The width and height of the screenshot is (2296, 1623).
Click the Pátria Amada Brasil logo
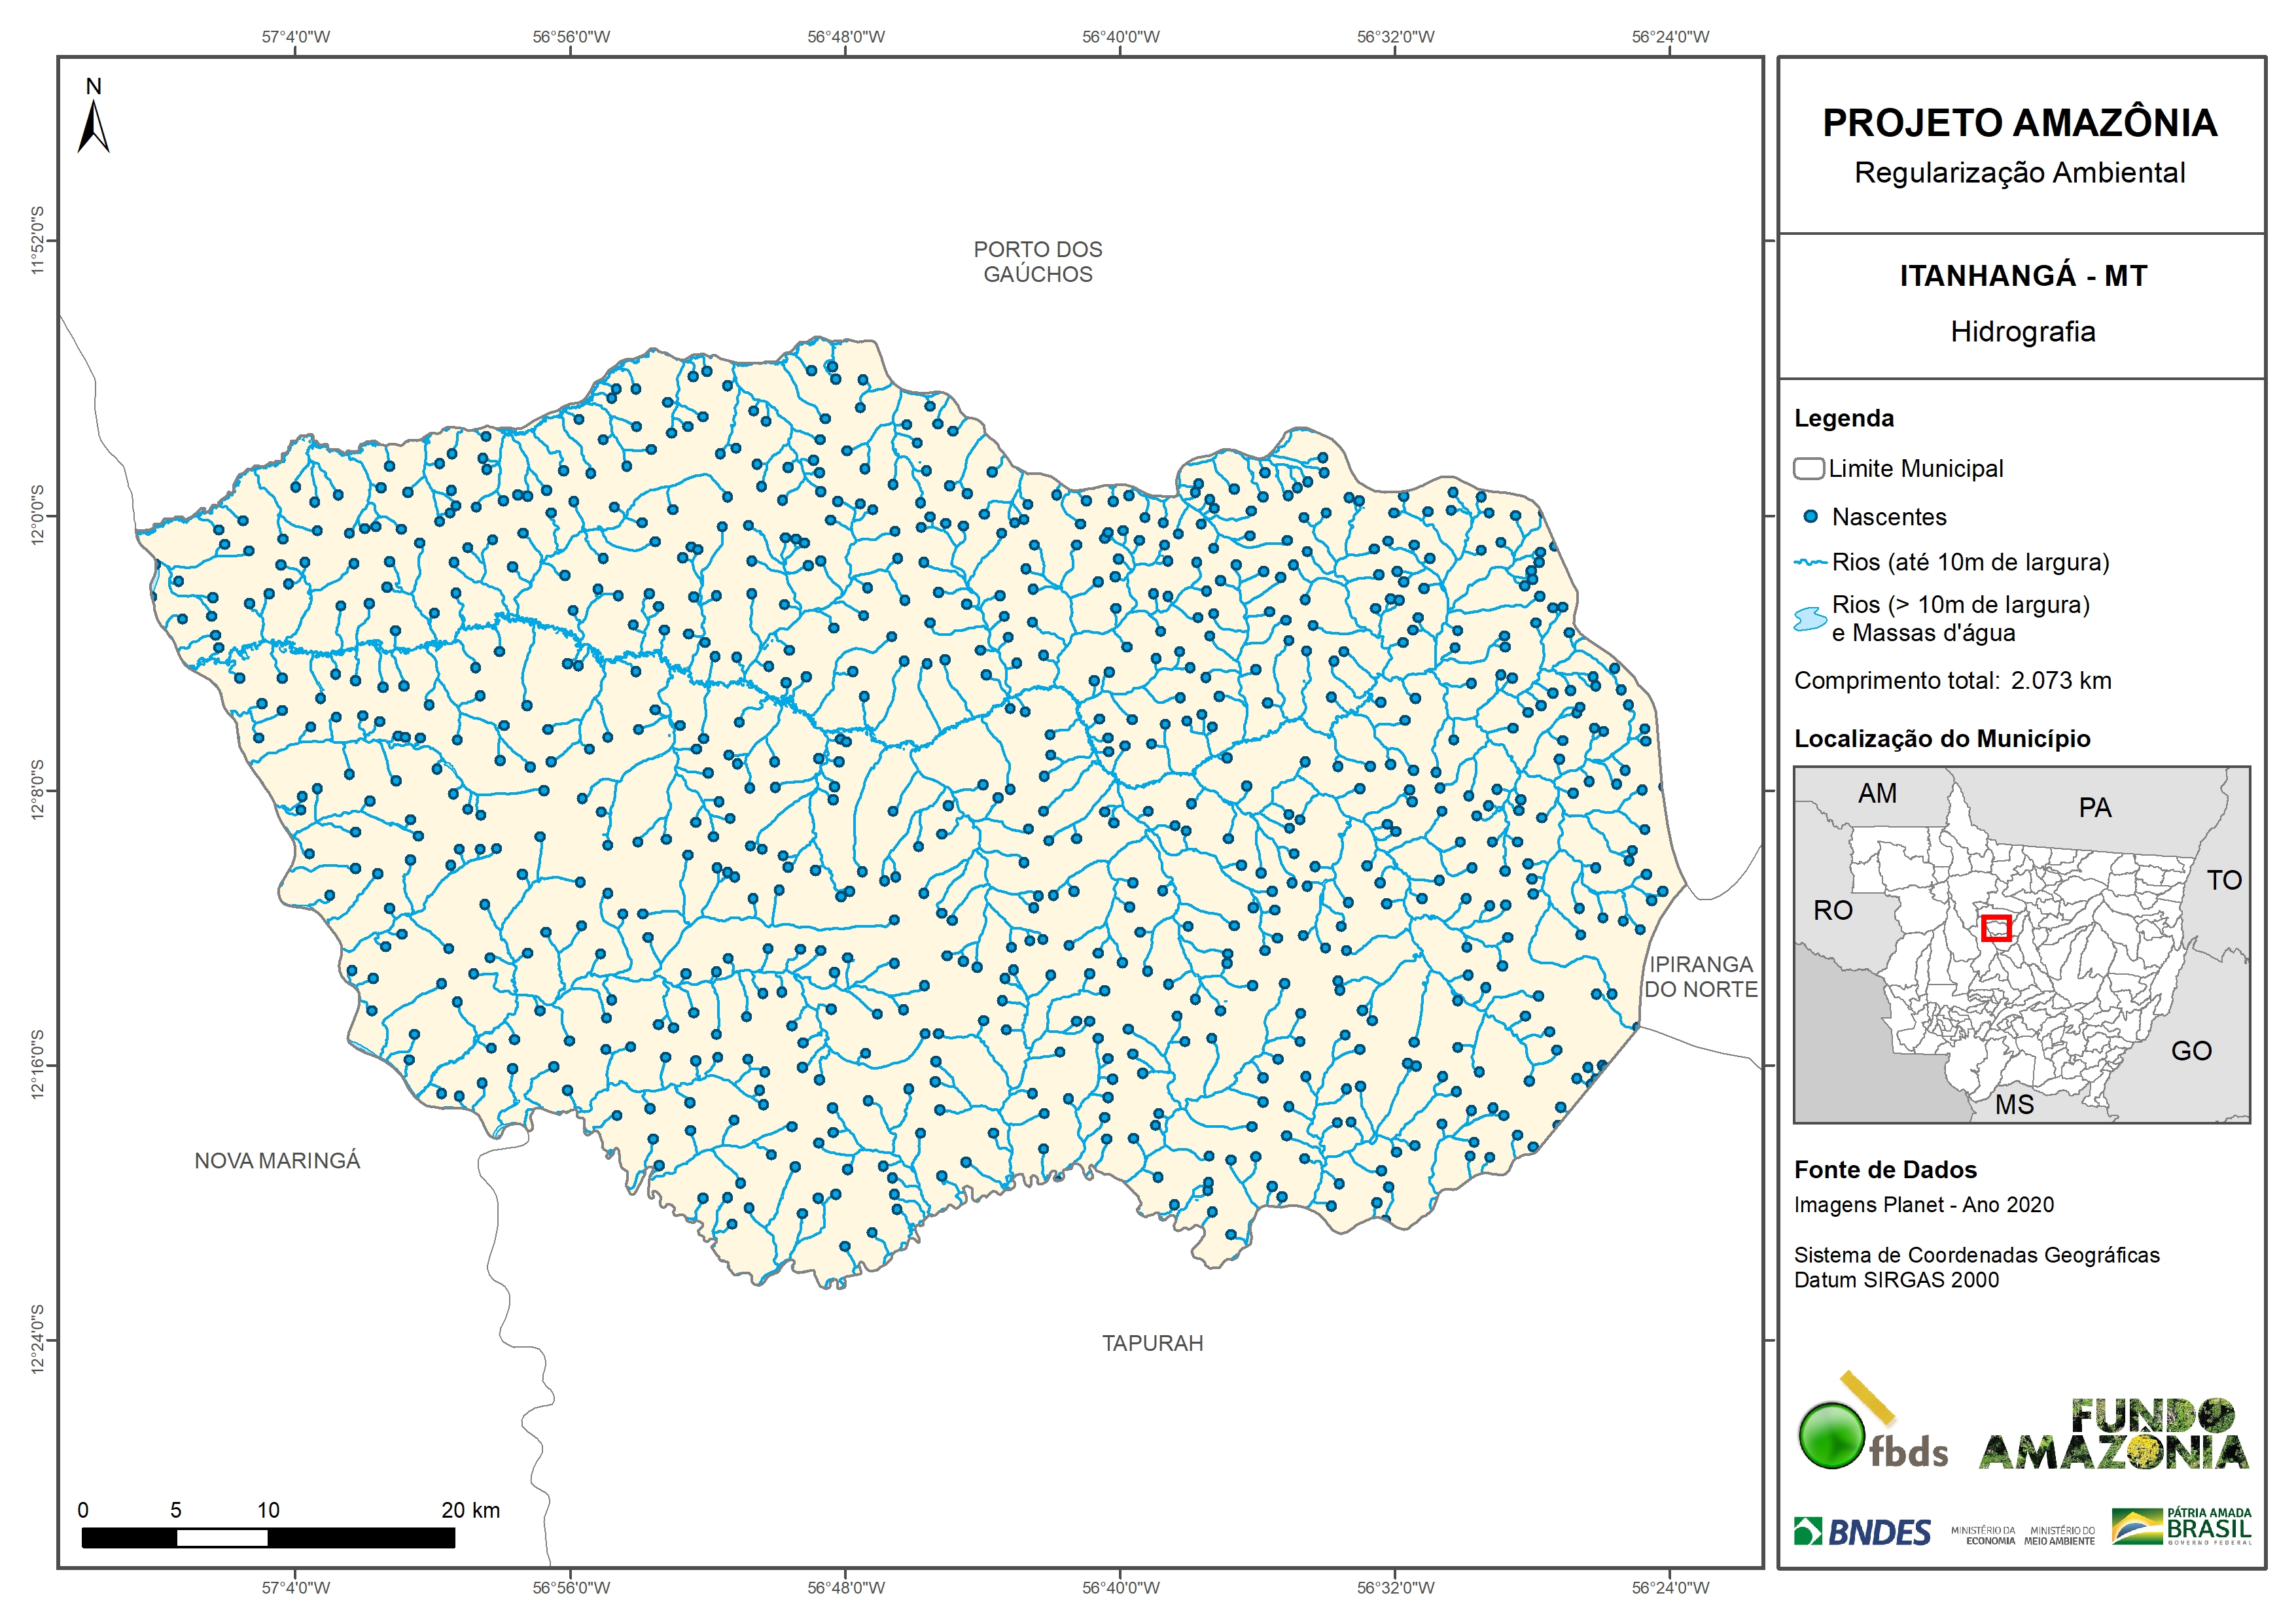click(2182, 1527)
